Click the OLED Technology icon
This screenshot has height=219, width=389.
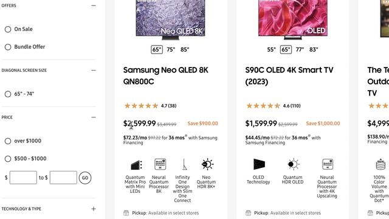tap(259, 164)
